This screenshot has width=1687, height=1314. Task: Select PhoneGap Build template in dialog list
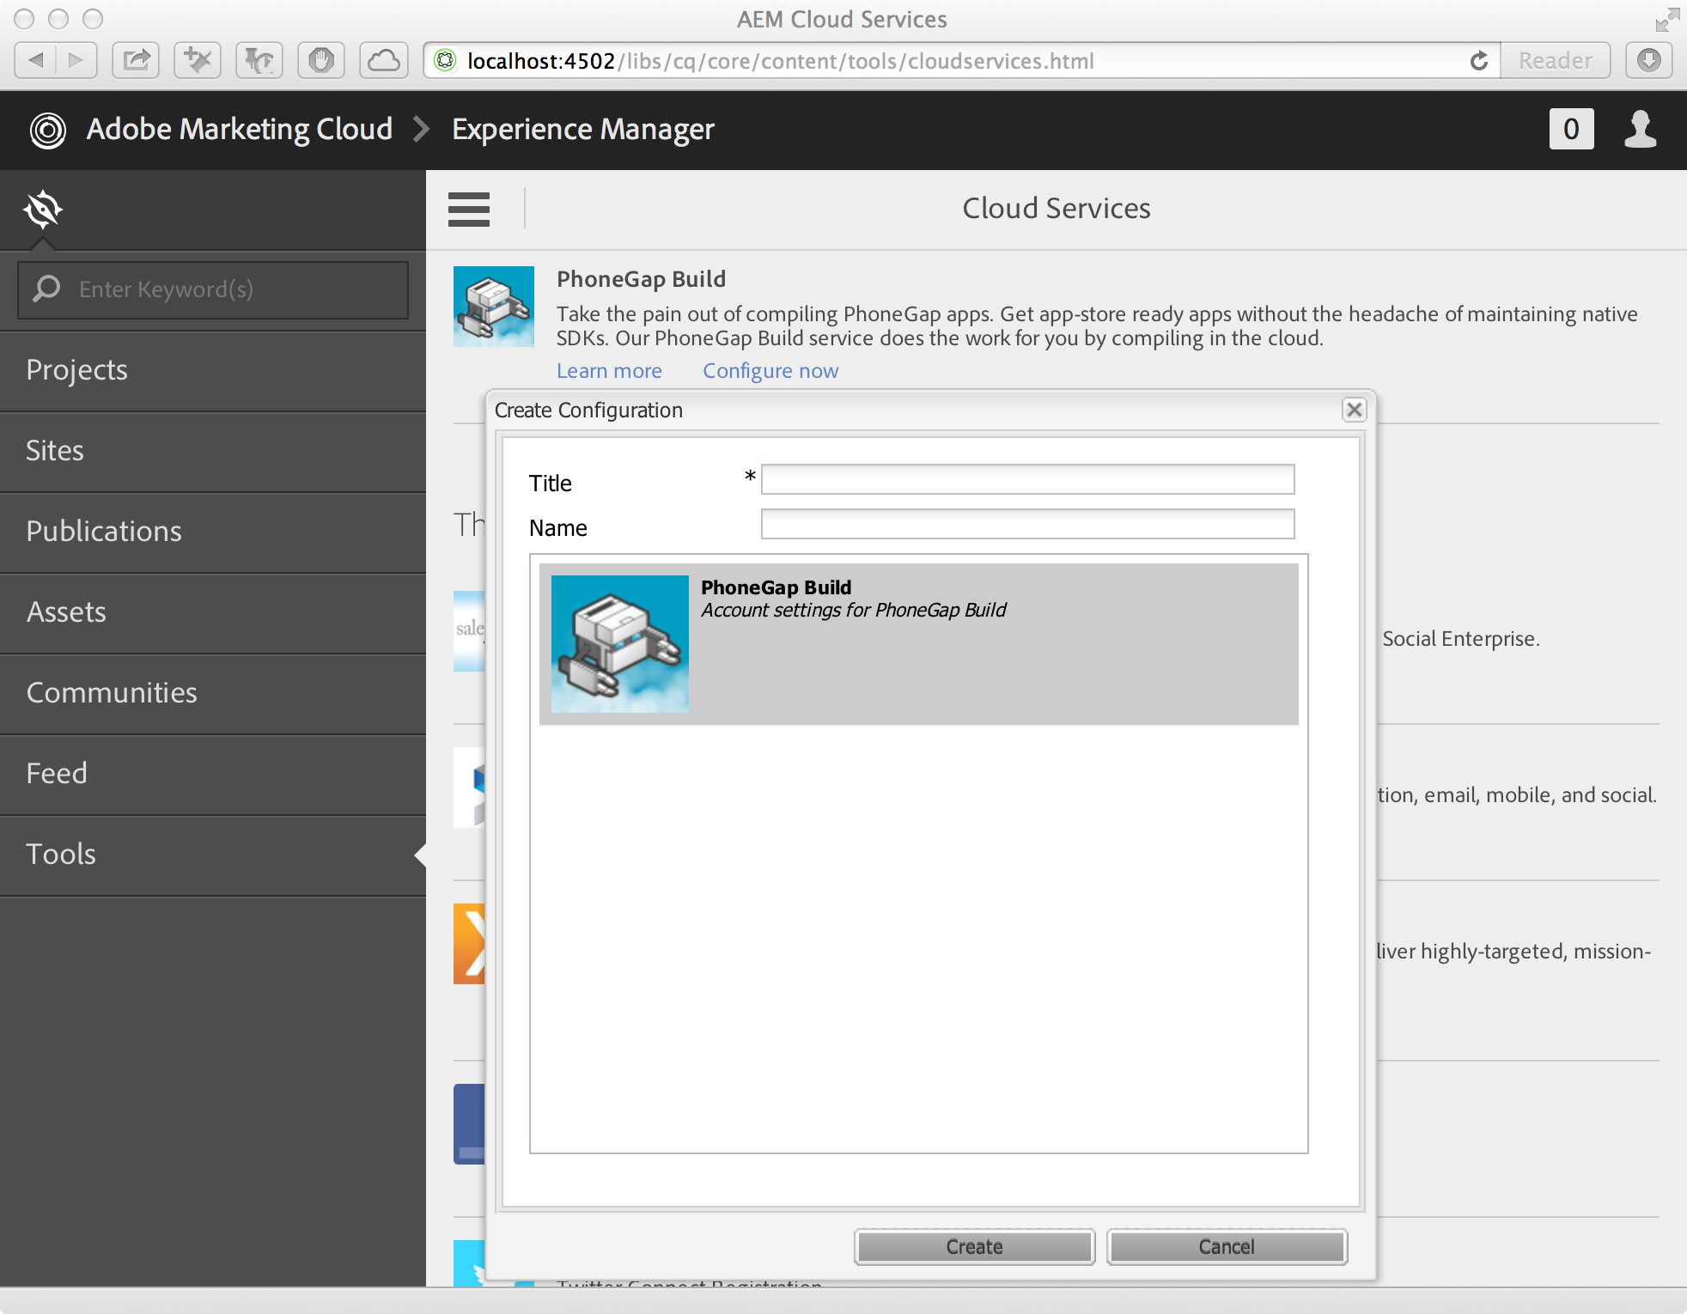(918, 644)
